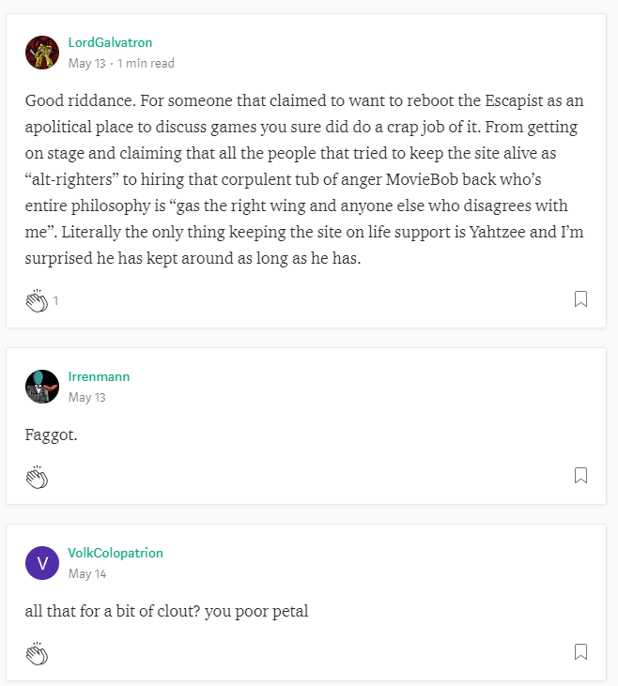The width and height of the screenshot is (618, 686).
Task: Bookmark Irrenmann's response
Action: (x=580, y=476)
